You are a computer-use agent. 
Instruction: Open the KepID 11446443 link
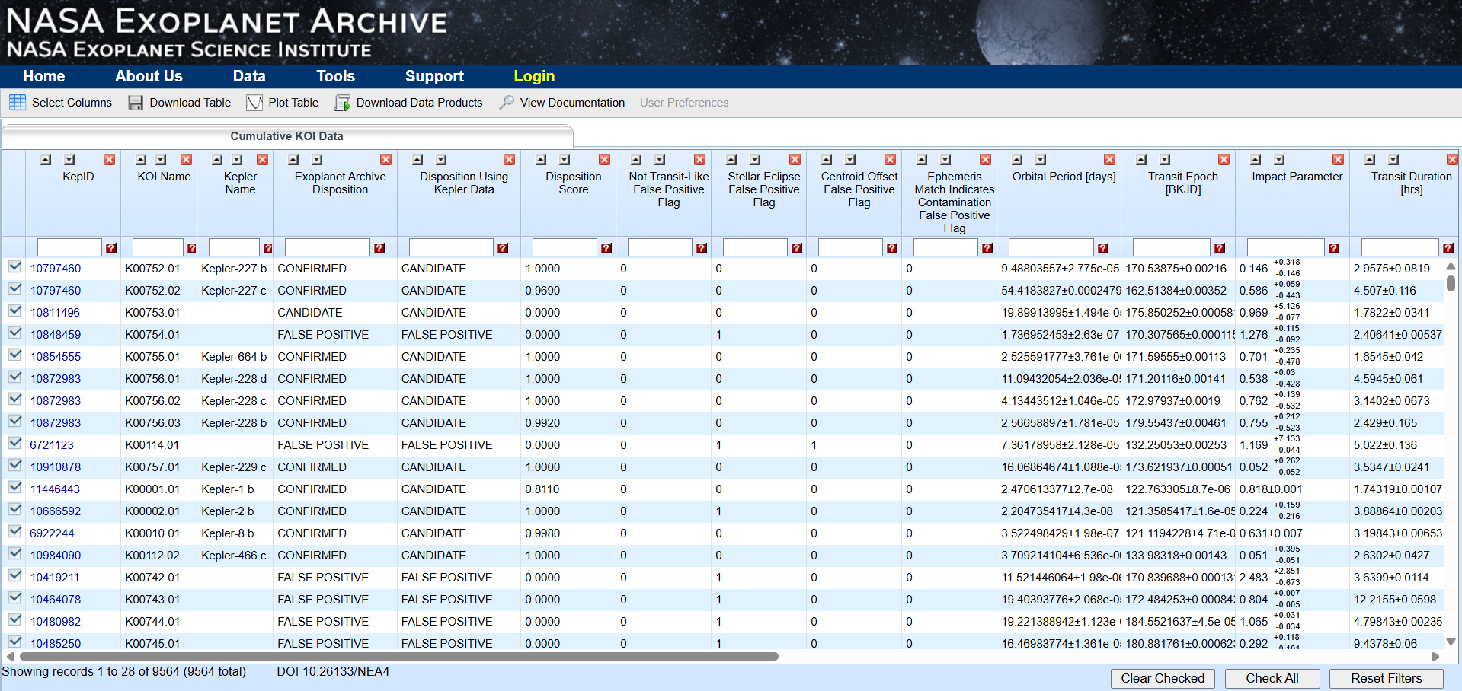point(56,489)
